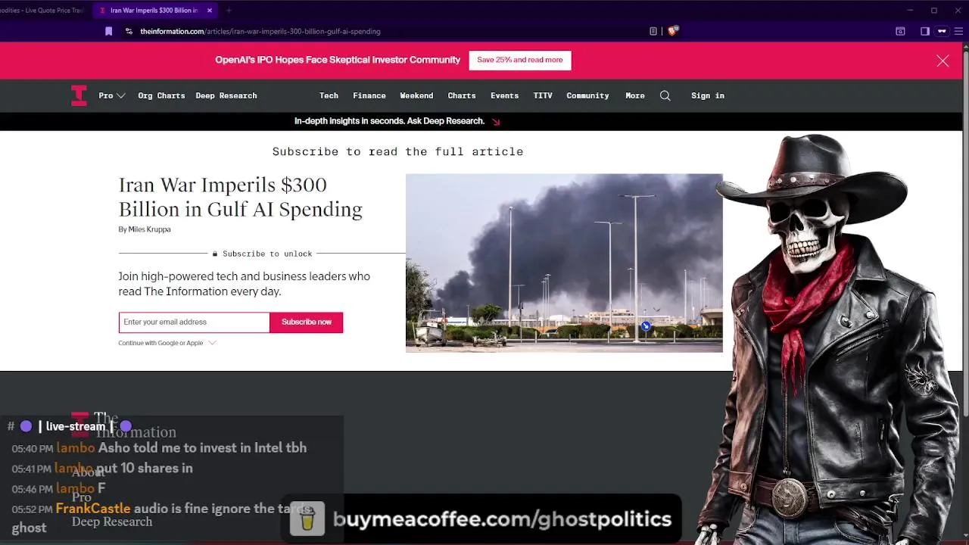
Task: Click the article headline Iran War Imperils
Action: 241,197
